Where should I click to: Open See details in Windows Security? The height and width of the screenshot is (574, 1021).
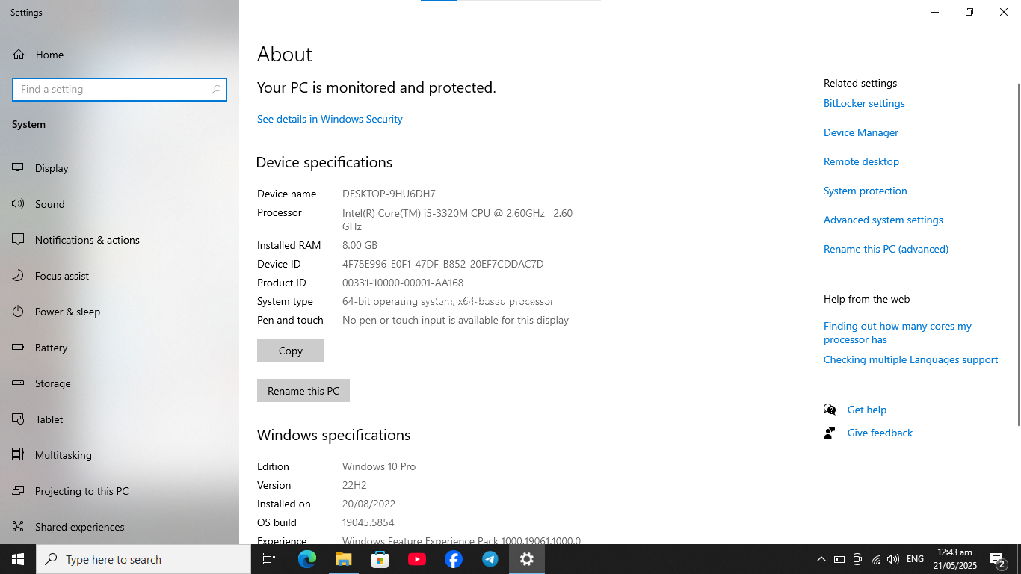(x=330, y=119)
